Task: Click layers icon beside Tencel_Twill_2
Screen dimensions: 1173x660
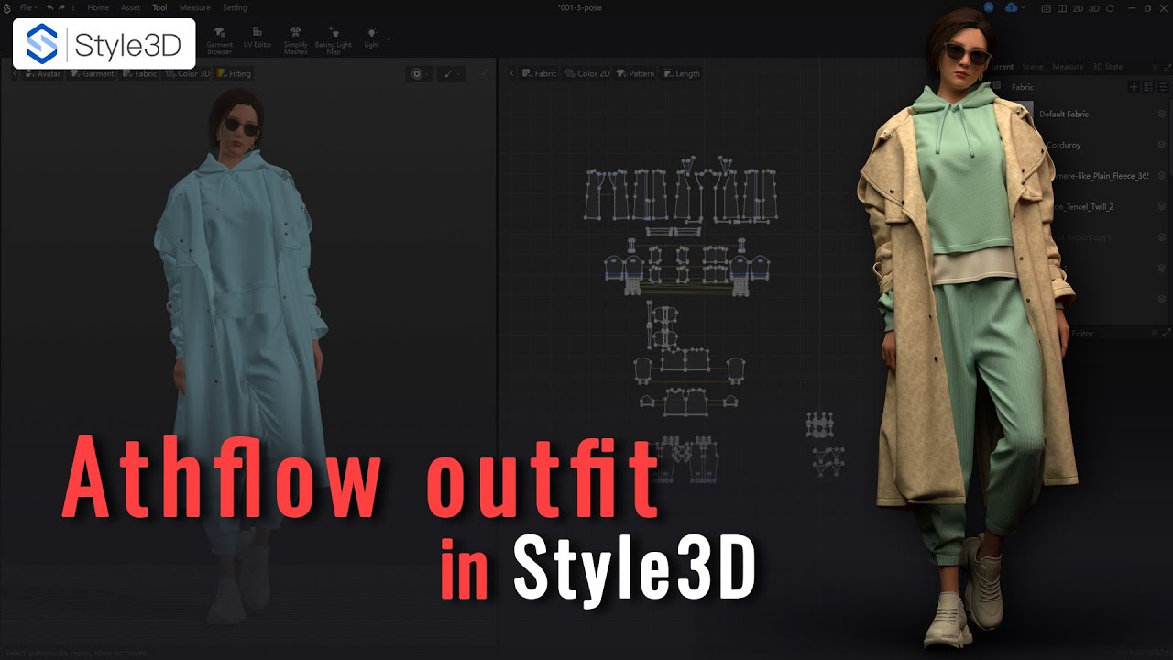Action: (1161, 206)
